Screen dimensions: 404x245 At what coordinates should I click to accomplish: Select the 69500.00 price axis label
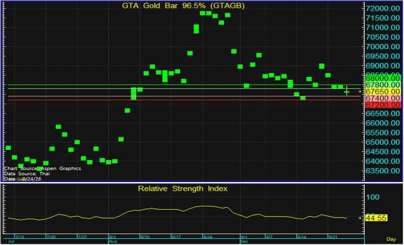pyautogui.click(x=383, y=56)
